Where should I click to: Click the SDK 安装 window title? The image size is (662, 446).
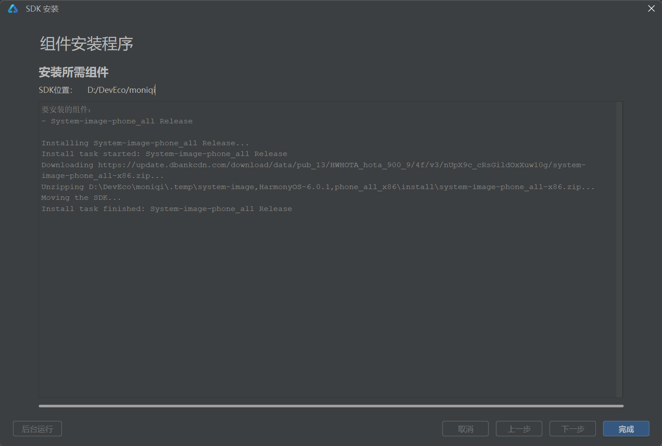click(x=42, y=9)
